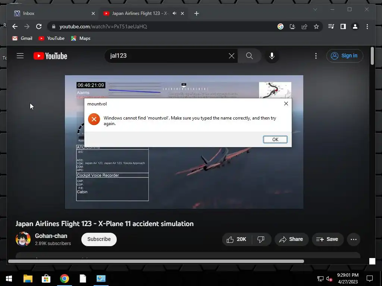
Task: Click the Chrome taskbar icon
Action: (x=64, y=279)
